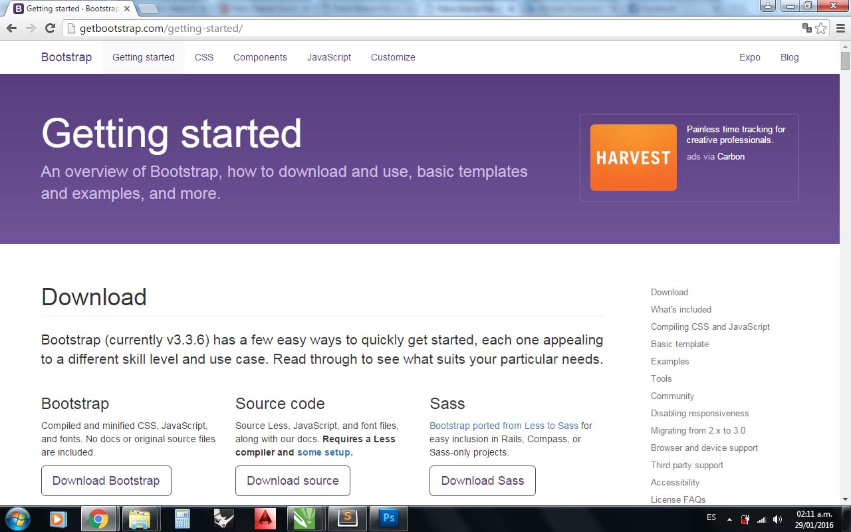
Task: Click the ES language indicator in the tray
Action: click(x=711, y=517)
